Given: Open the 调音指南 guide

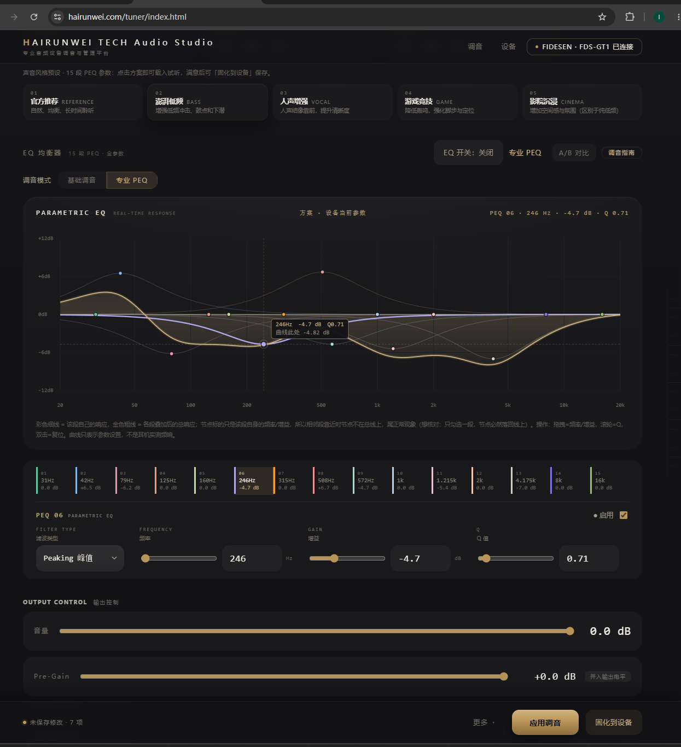Looking at the screenshot, I should pos(621,153).
